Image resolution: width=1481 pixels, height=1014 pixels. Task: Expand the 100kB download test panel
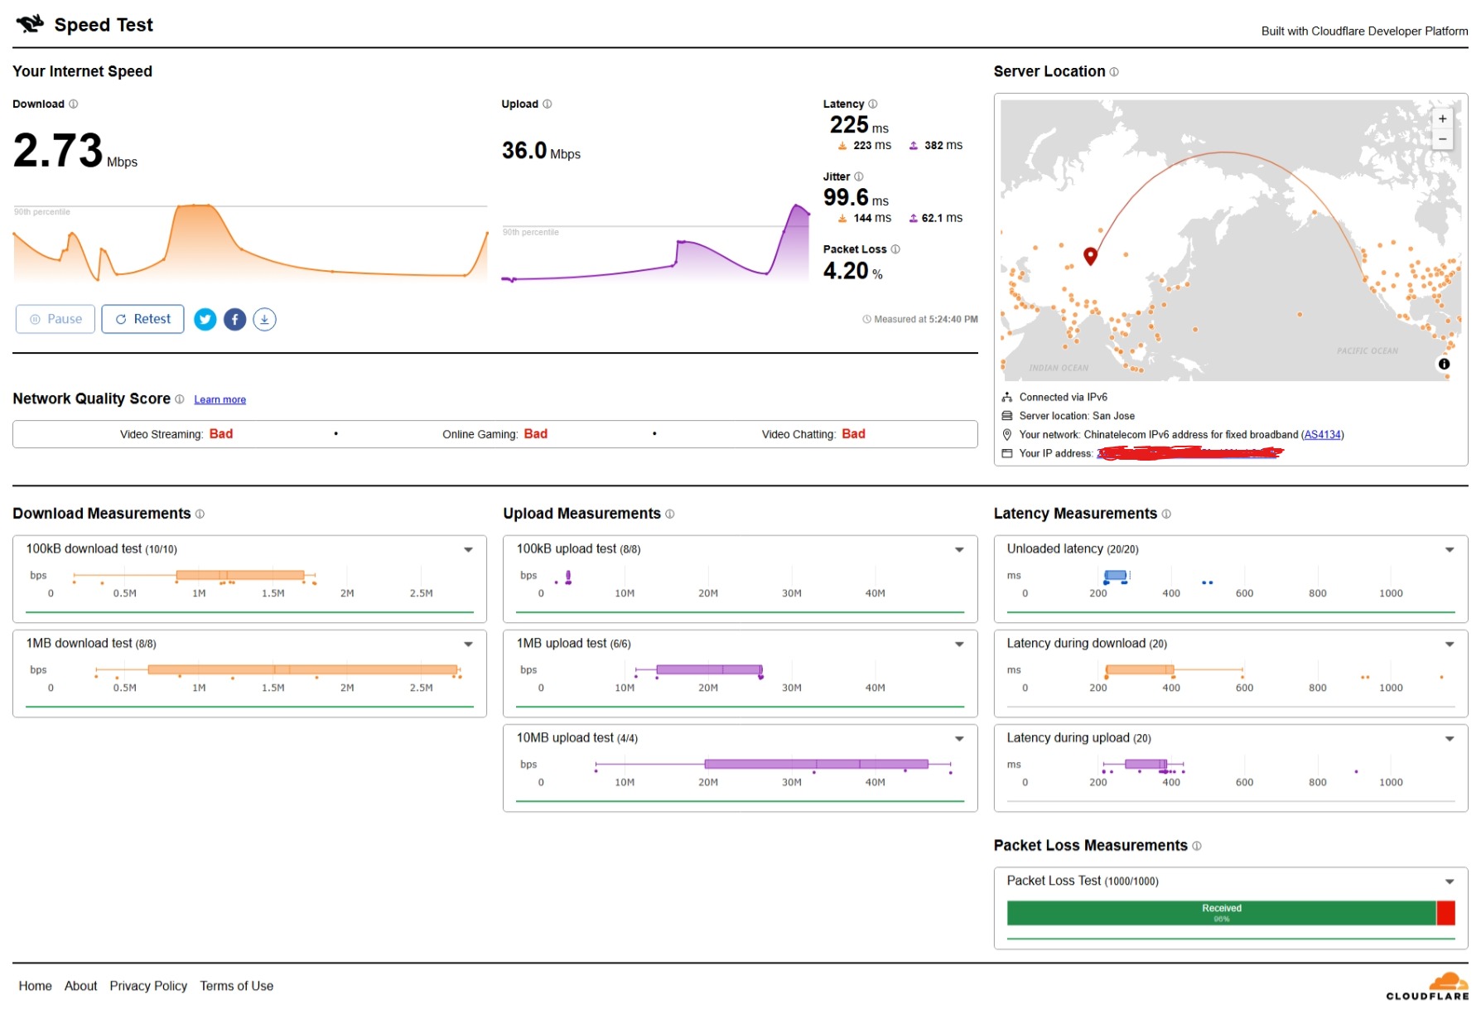point(468,549)
